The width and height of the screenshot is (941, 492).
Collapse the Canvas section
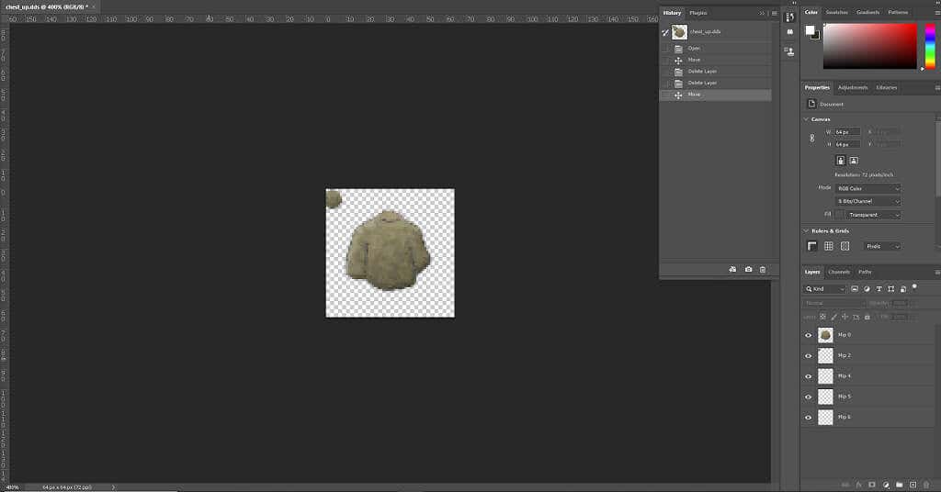pyautogui.click(x=806, y=119)
